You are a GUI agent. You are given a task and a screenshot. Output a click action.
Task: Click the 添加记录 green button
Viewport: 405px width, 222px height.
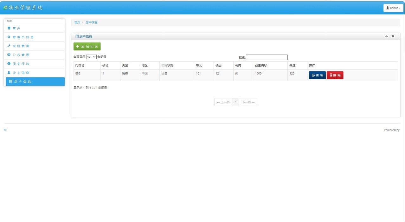coord(87,46)
